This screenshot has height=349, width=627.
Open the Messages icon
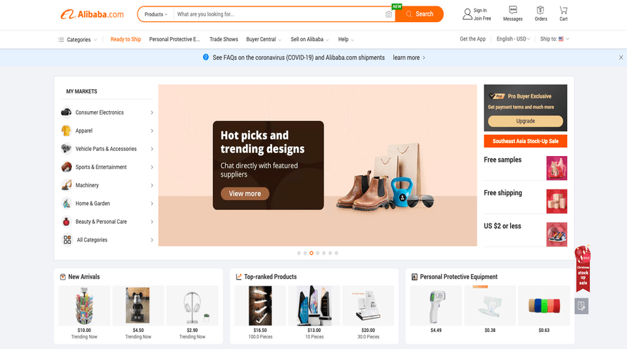[512, 10]
